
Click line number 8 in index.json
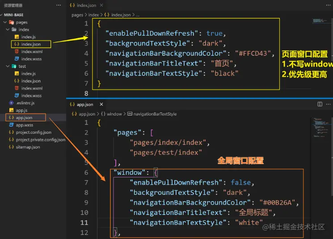tap(86, 94)
